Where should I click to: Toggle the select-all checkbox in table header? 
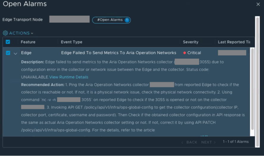coord(8,42)
